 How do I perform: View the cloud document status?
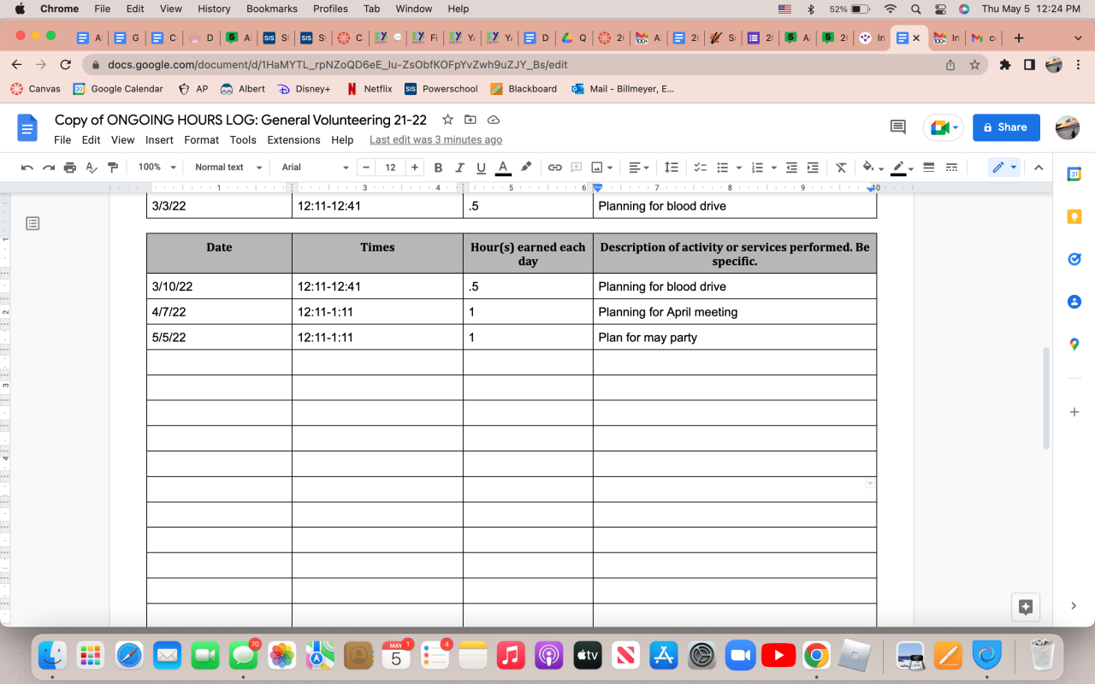[493, 120]
